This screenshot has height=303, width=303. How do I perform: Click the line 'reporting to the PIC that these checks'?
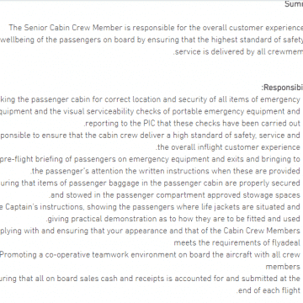pyautogui.click(x=192, y=124)
